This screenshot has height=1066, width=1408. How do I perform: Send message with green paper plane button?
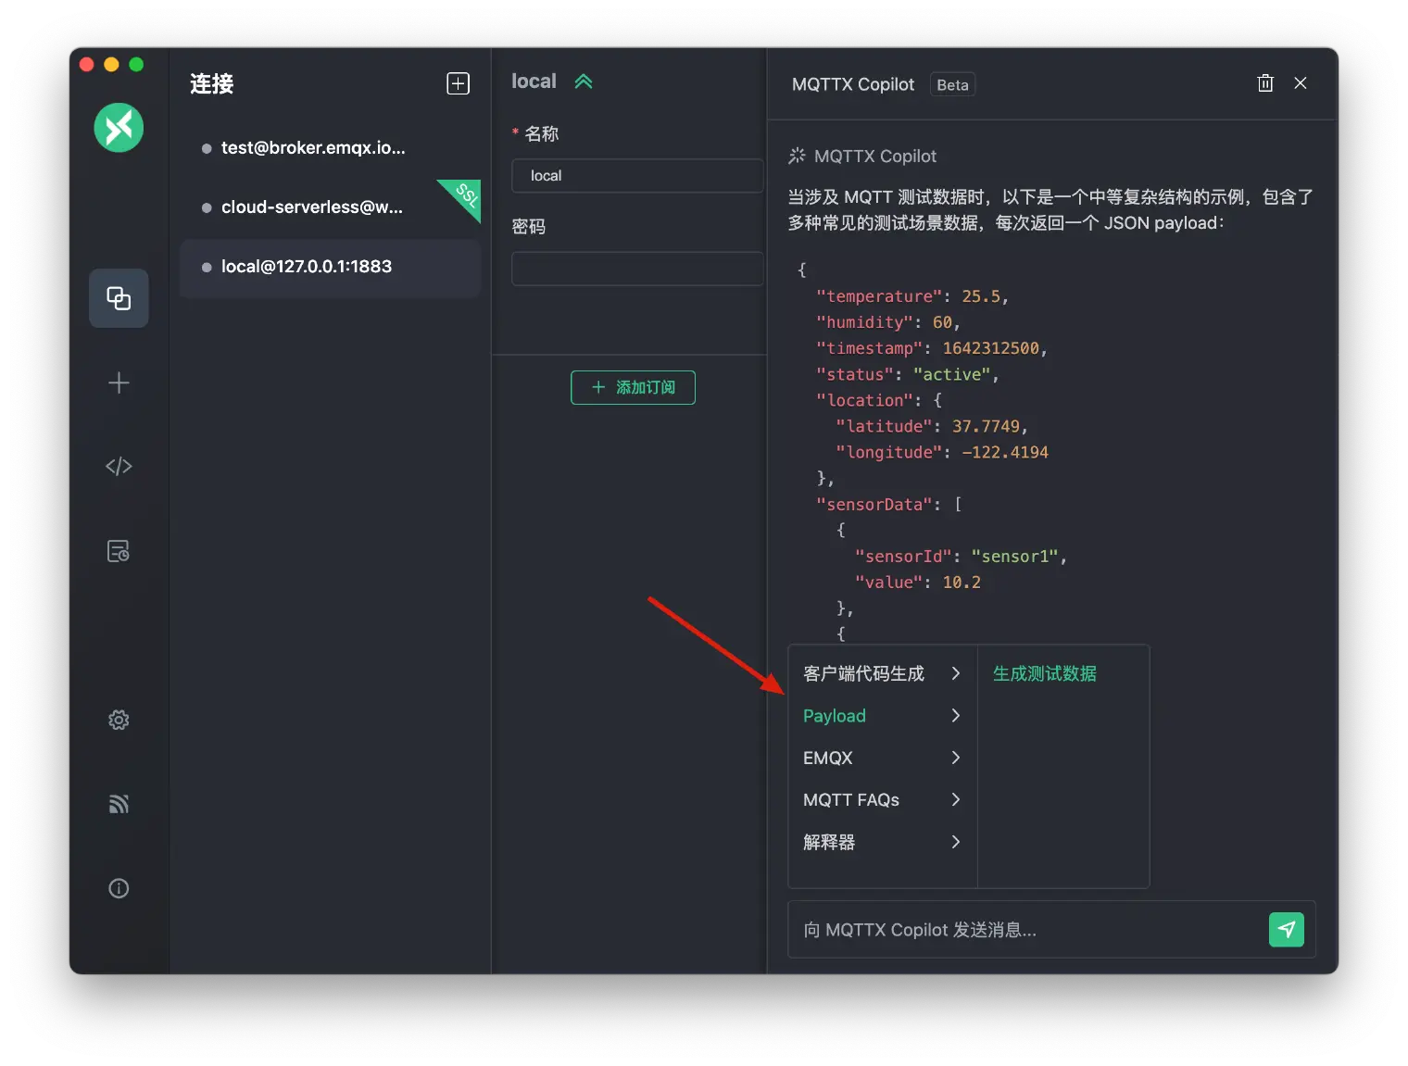click(x=1286, y=929)
